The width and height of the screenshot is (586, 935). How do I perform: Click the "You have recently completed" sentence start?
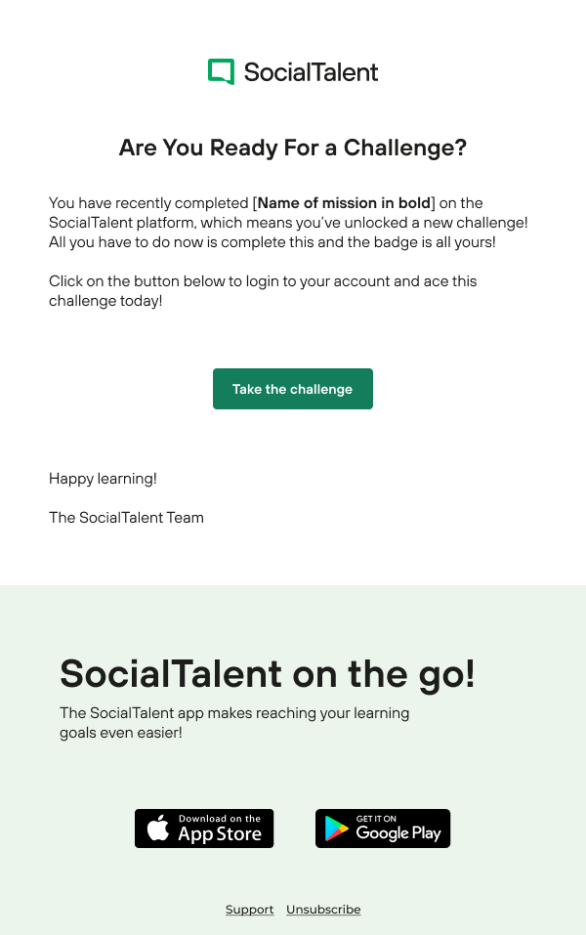click(x=149, y=203)
